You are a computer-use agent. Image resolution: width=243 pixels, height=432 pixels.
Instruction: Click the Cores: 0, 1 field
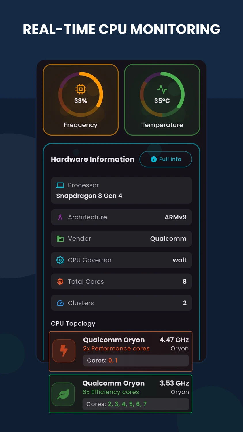[136, 361]
